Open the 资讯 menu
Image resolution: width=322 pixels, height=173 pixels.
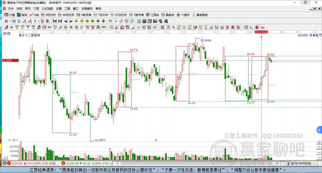pyautogui.click(x=28, y=8)
